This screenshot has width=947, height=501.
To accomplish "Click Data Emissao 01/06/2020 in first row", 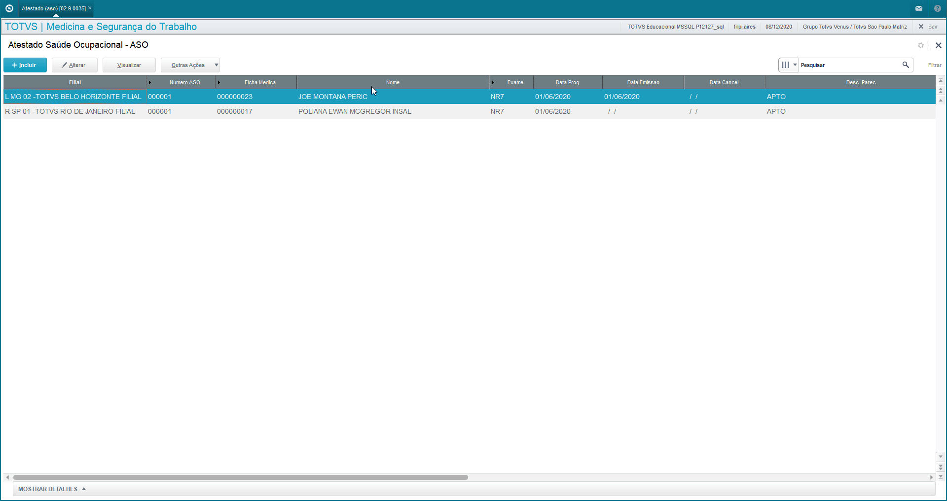I will pyautogui.click(x=622, y=97).
